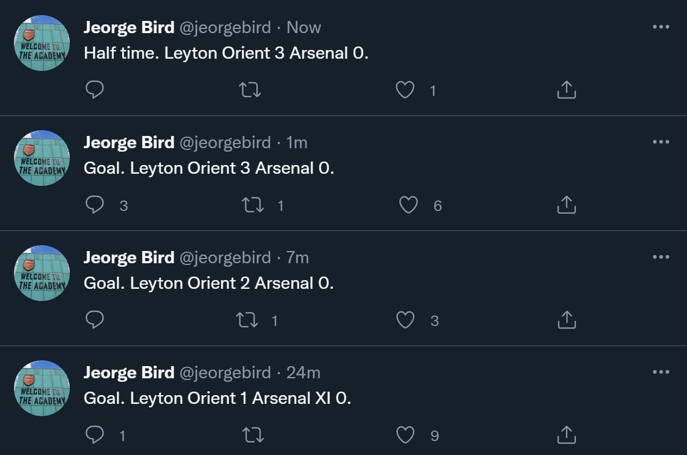Share the Arsenal XI goal tweet

pyautogui.click(x=566, y=435)
